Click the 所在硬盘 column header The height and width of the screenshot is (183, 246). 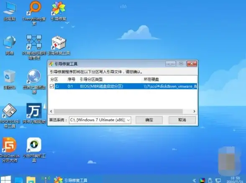pos(151,79)
